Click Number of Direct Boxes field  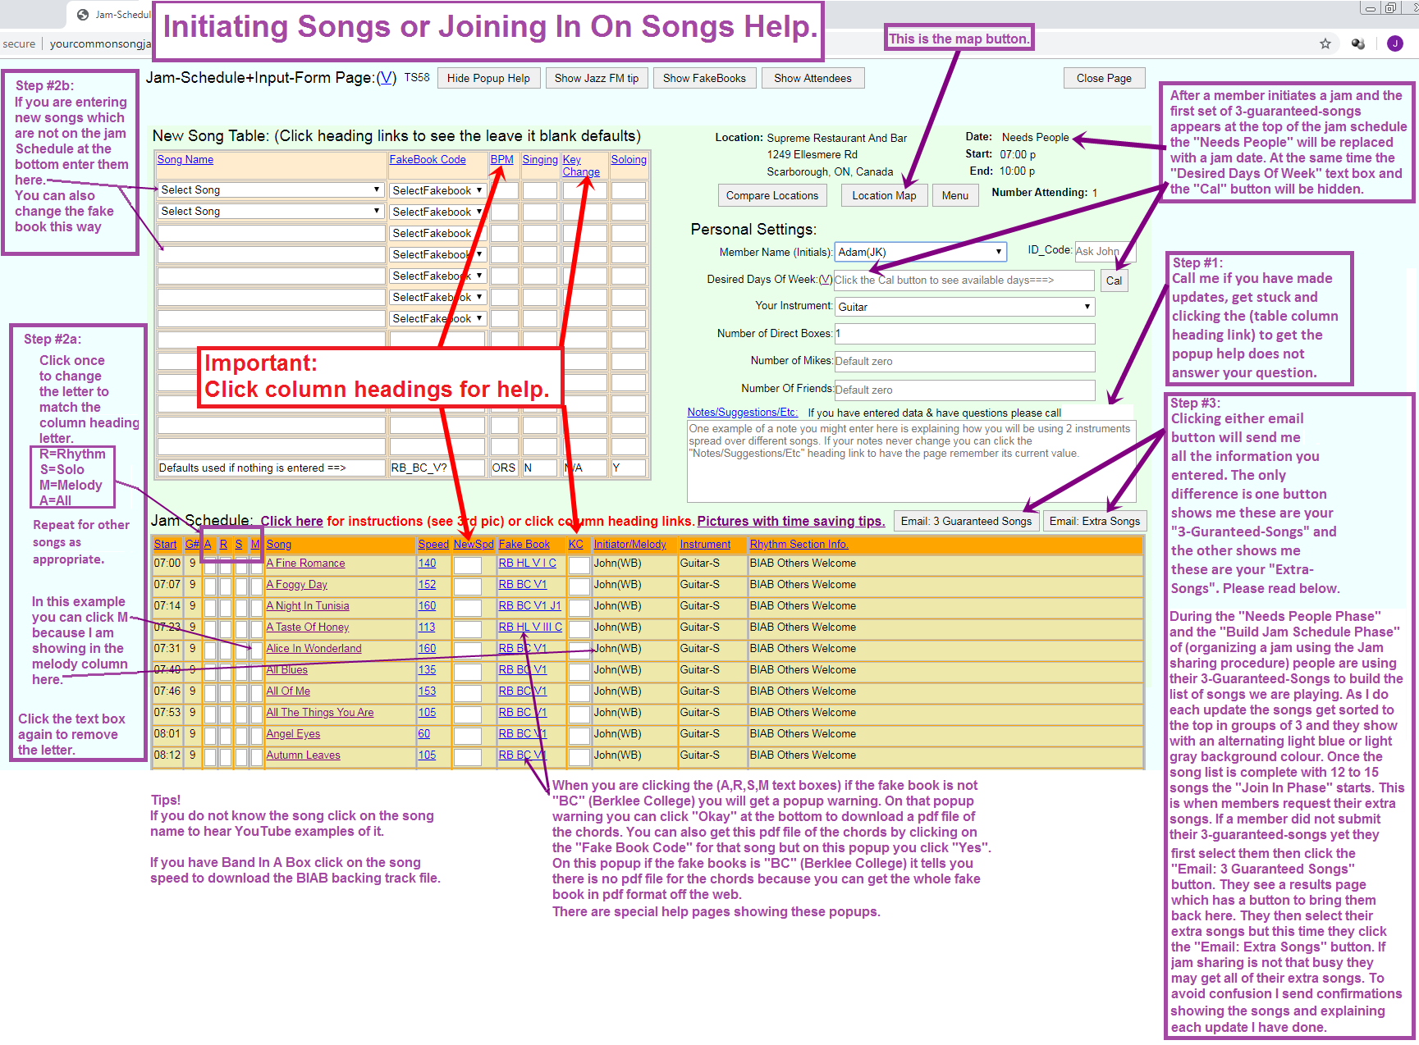point(964,334)
